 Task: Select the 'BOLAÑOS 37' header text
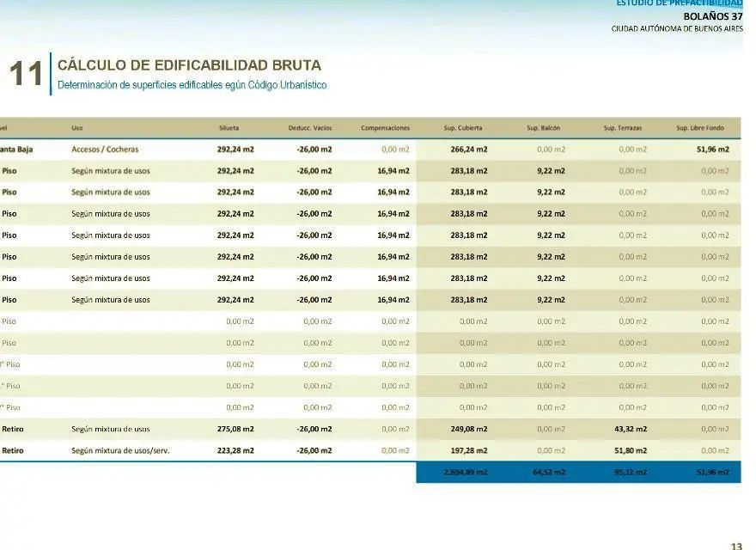pyautogui.click(x=712, y=16)
